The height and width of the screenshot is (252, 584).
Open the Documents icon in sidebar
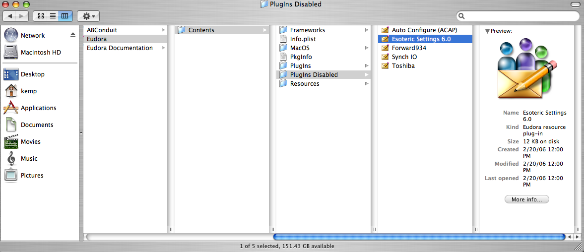click(x=11, y=125)
